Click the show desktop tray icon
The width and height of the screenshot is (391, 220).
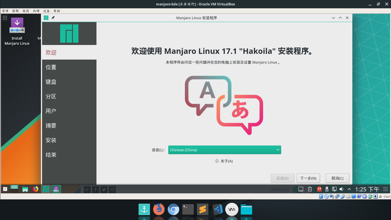point(301,189)
